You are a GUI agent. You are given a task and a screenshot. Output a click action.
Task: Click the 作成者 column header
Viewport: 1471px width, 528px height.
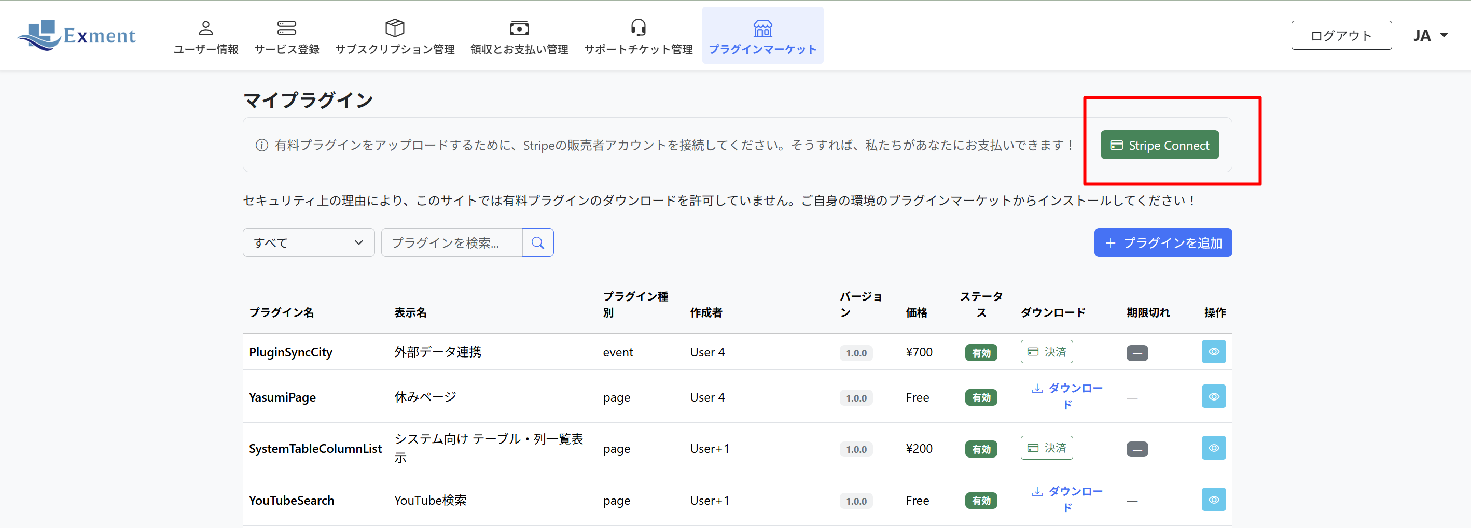coord(706,312)
